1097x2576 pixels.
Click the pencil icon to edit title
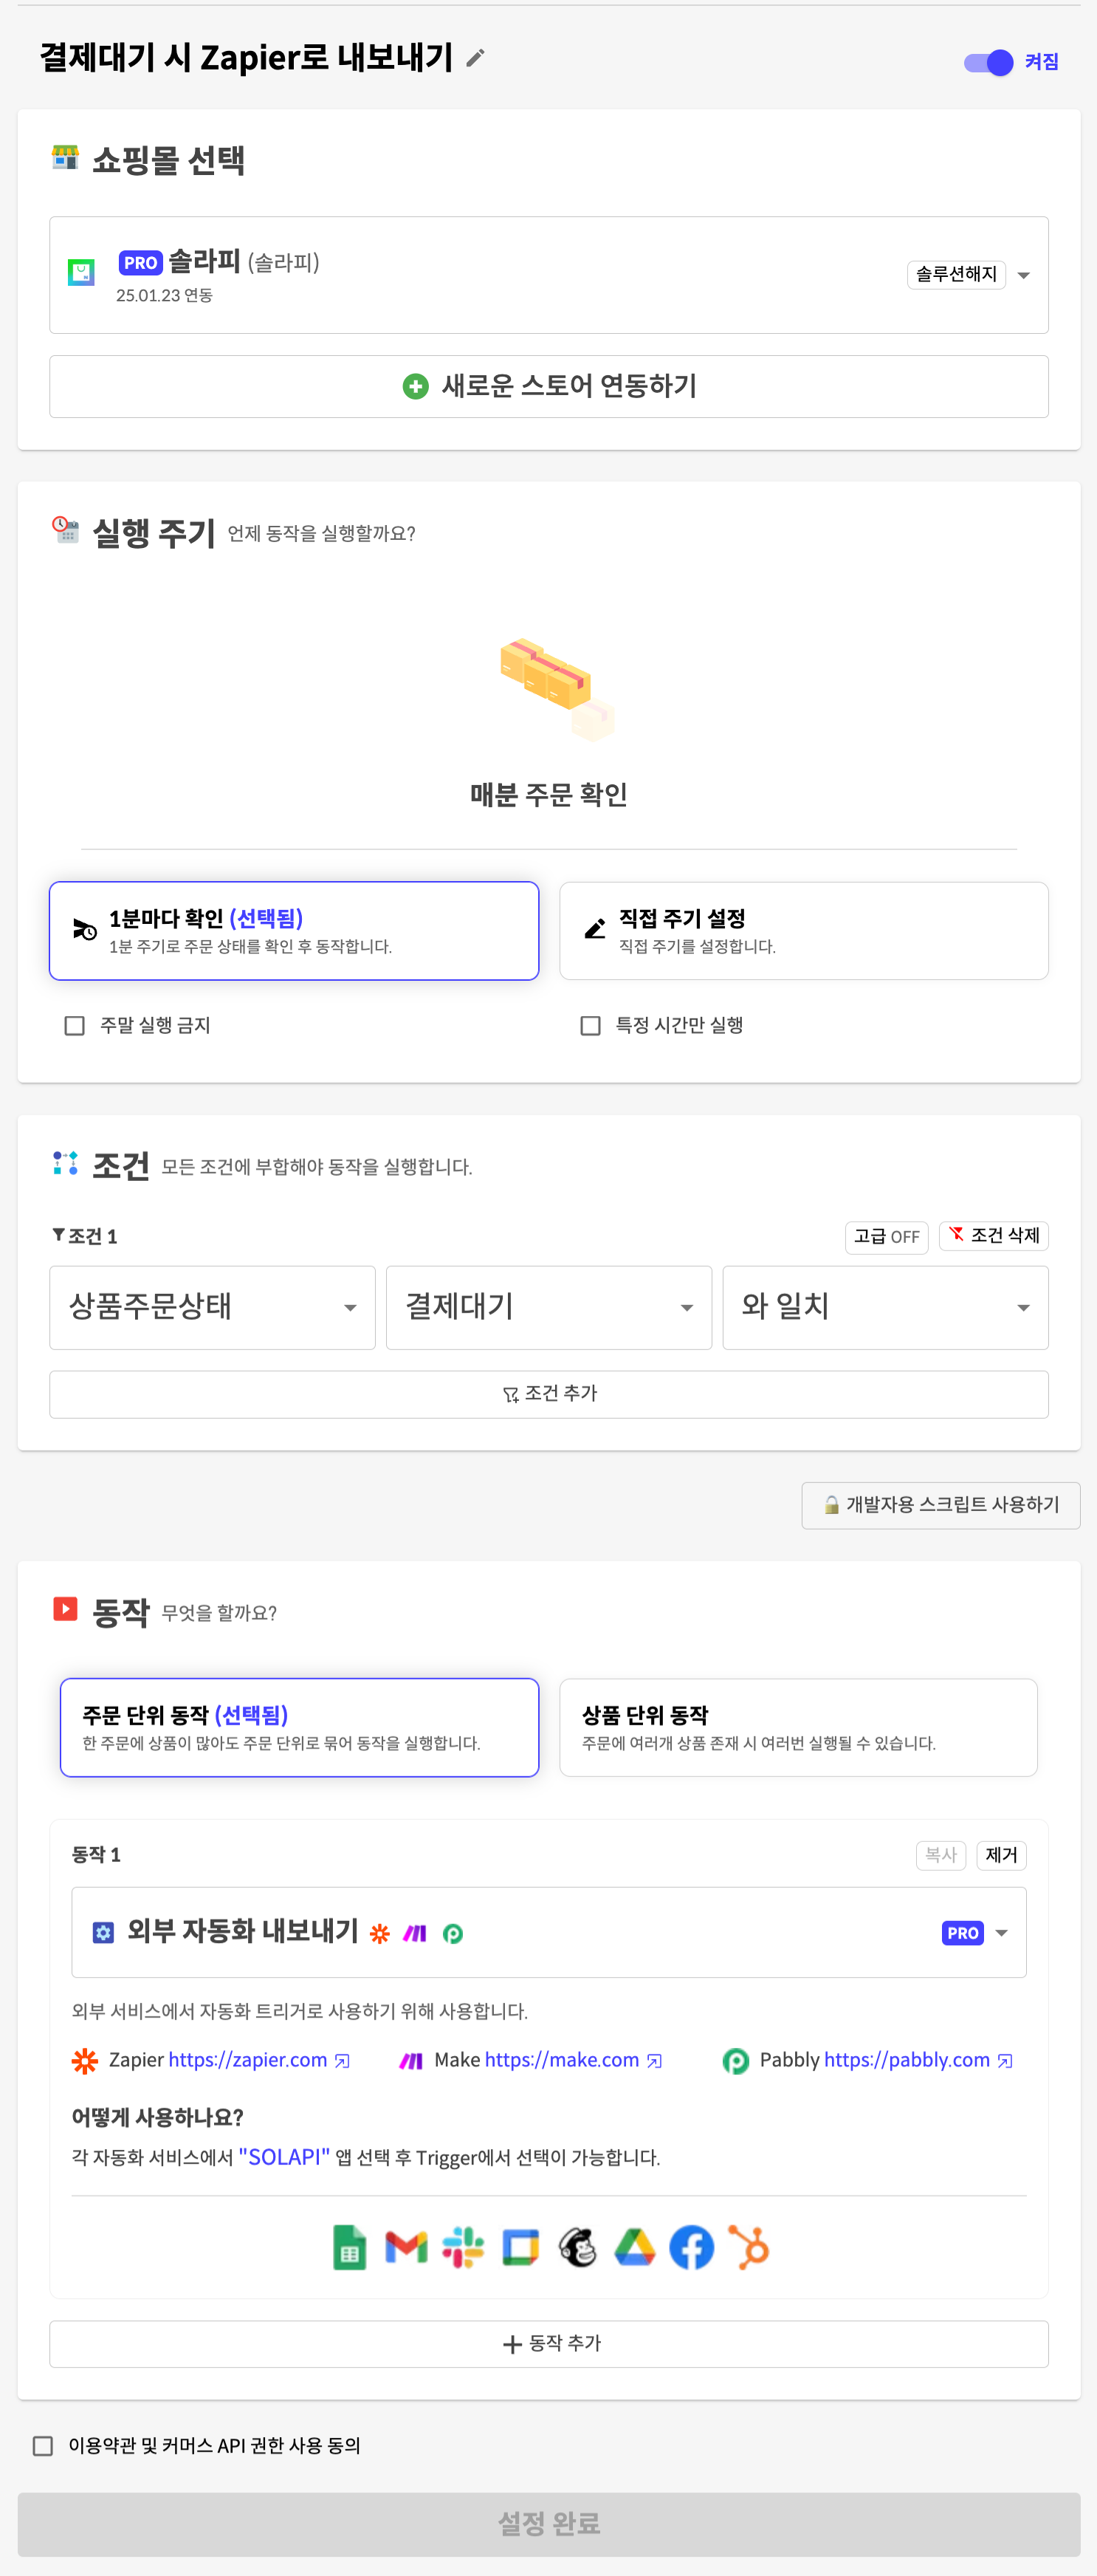click(476, 58)
